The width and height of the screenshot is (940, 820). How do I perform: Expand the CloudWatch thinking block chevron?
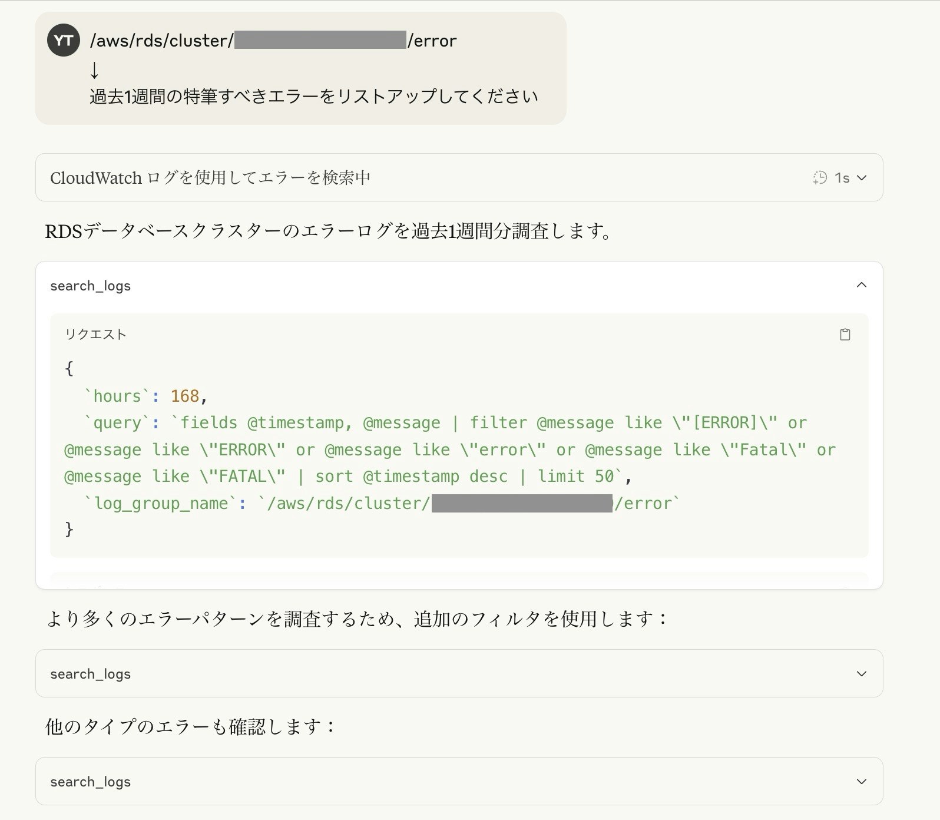pos(862,178)
